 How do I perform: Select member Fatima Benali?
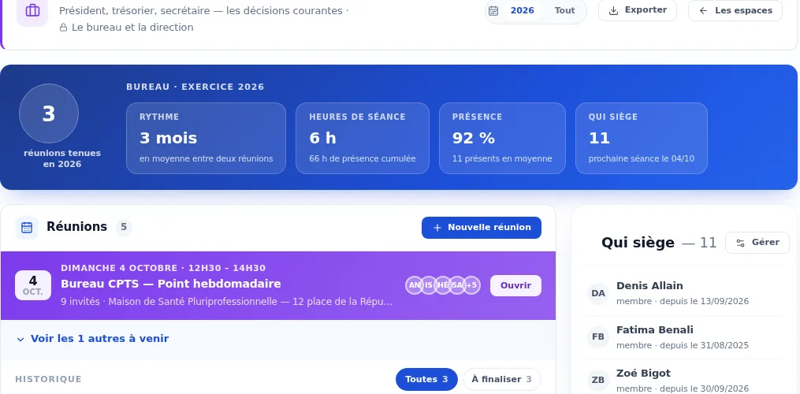point(683,336)
